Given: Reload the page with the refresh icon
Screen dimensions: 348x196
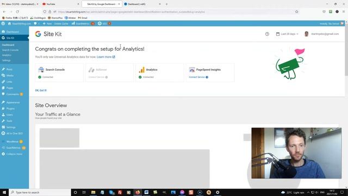Looking at the screenshot, I should coord(17,12).
